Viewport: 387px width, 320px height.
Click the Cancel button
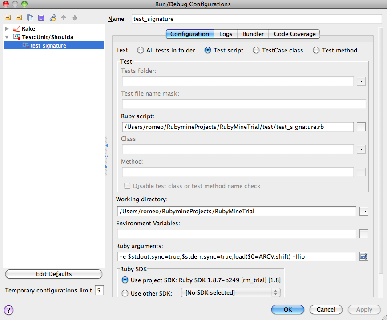[326, 310]
